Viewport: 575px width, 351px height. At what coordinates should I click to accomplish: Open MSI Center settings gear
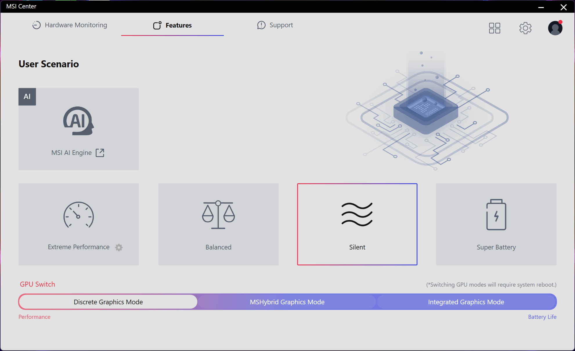(525, 28)
